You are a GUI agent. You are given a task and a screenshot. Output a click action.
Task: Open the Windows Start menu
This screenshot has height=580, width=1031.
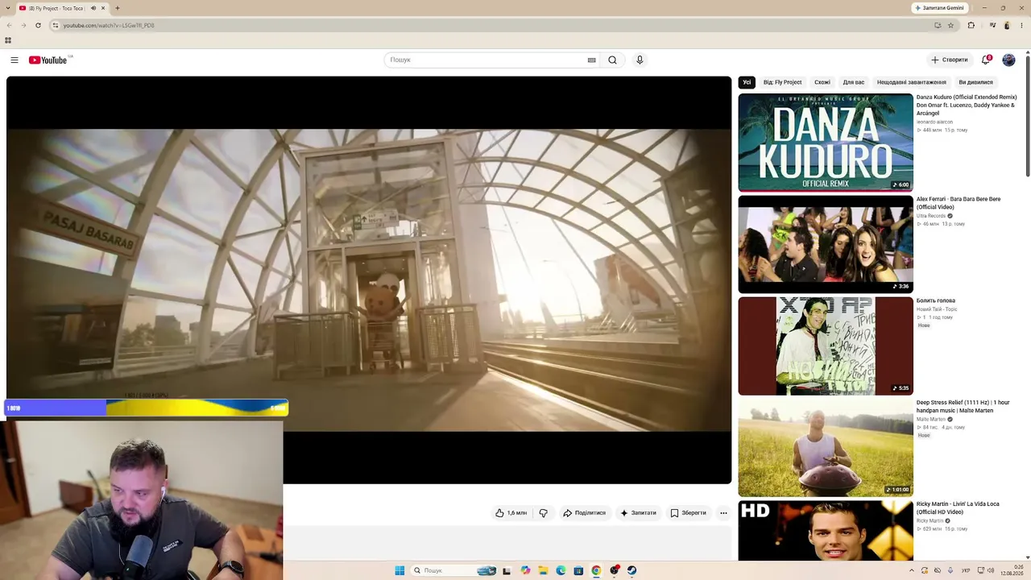tap(400, 570)
